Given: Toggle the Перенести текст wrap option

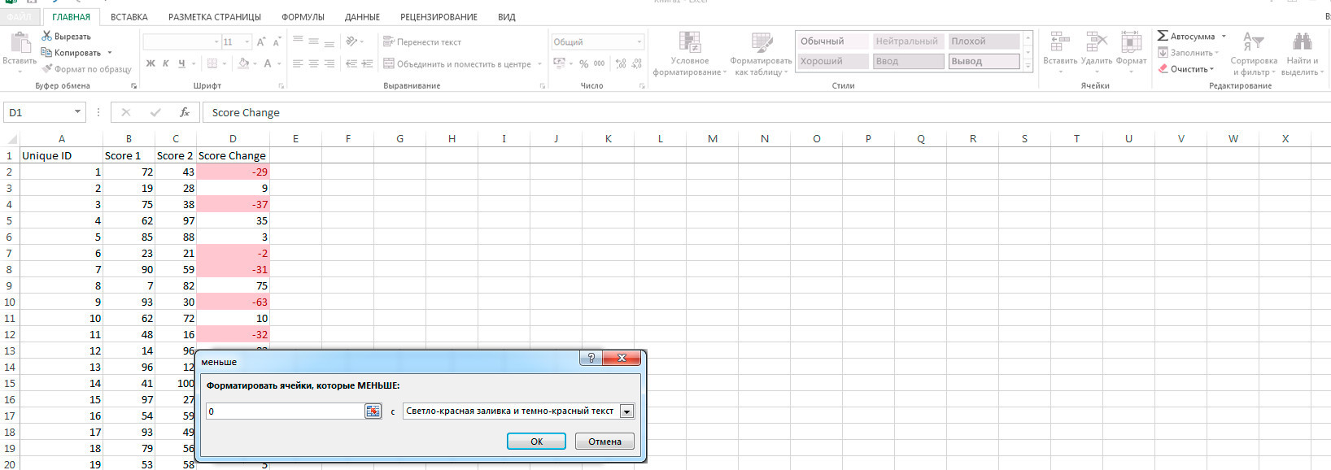Looking at the screenshot, I should [x=422, y=41].
